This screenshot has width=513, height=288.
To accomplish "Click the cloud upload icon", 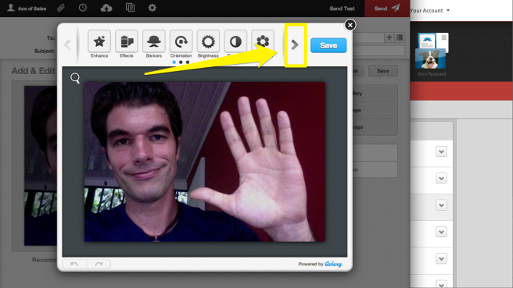I will [x=106, y=8].
